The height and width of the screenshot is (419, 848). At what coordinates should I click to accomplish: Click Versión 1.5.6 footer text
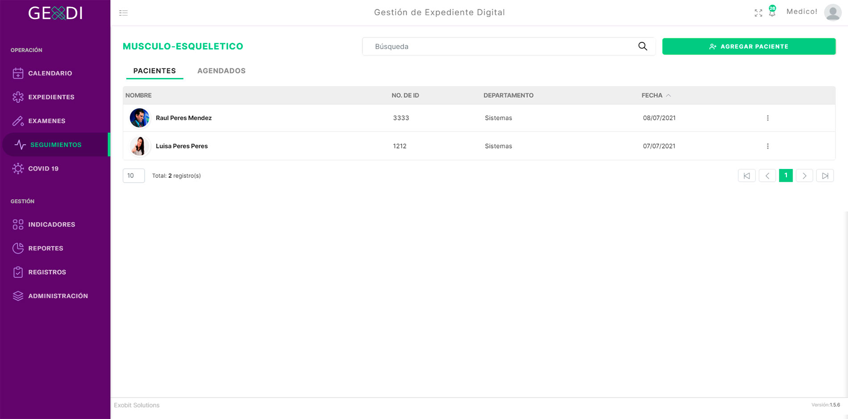tap(826, 405)
